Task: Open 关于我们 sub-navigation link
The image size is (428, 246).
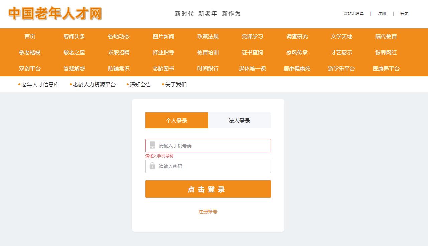Action: point(176,84)
